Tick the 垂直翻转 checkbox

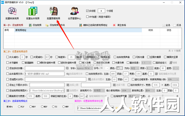23,62
